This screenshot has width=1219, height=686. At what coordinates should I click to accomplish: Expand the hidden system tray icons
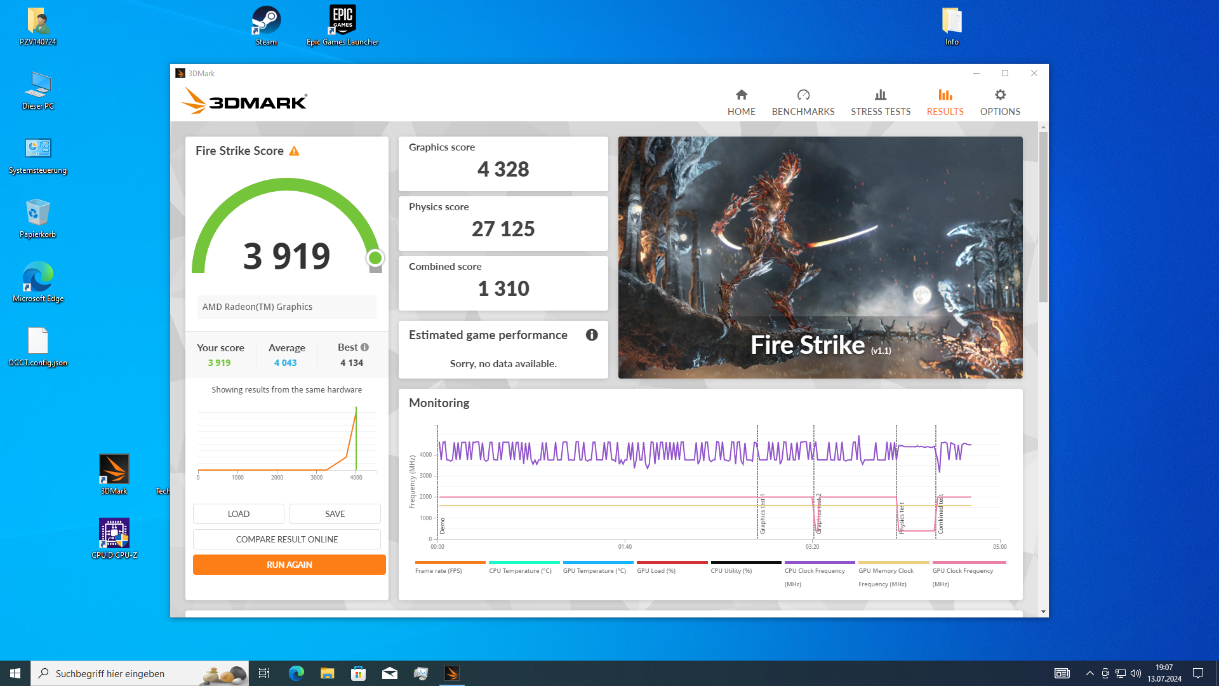pyautogui.click(x=1089, y=673)
